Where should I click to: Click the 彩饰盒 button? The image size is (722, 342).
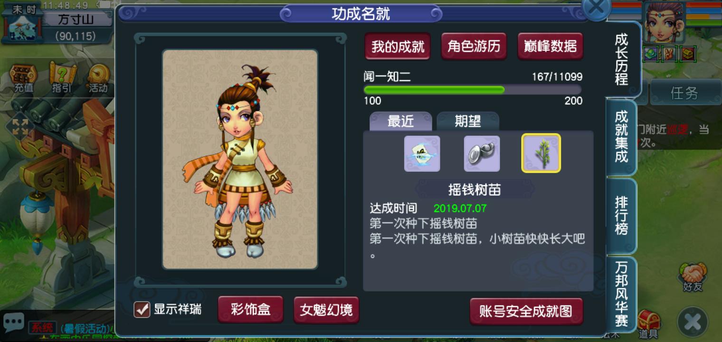250,310
